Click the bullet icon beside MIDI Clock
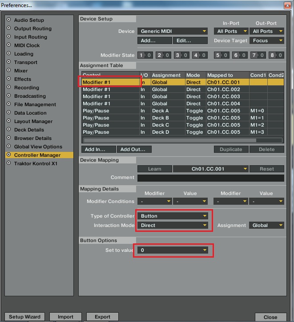 tap(8, 45)
